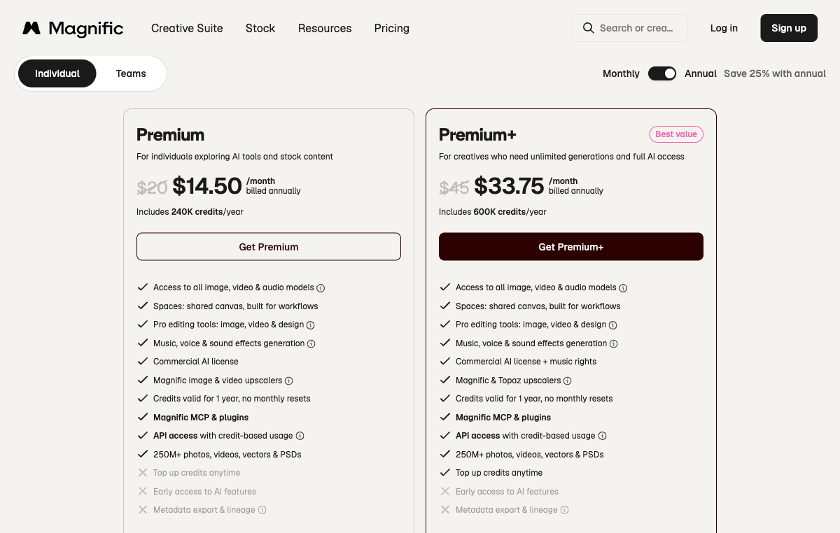The height and width of the screenshot is (533, 840).
Task: Go to the Pricing page
Action: 392,28
